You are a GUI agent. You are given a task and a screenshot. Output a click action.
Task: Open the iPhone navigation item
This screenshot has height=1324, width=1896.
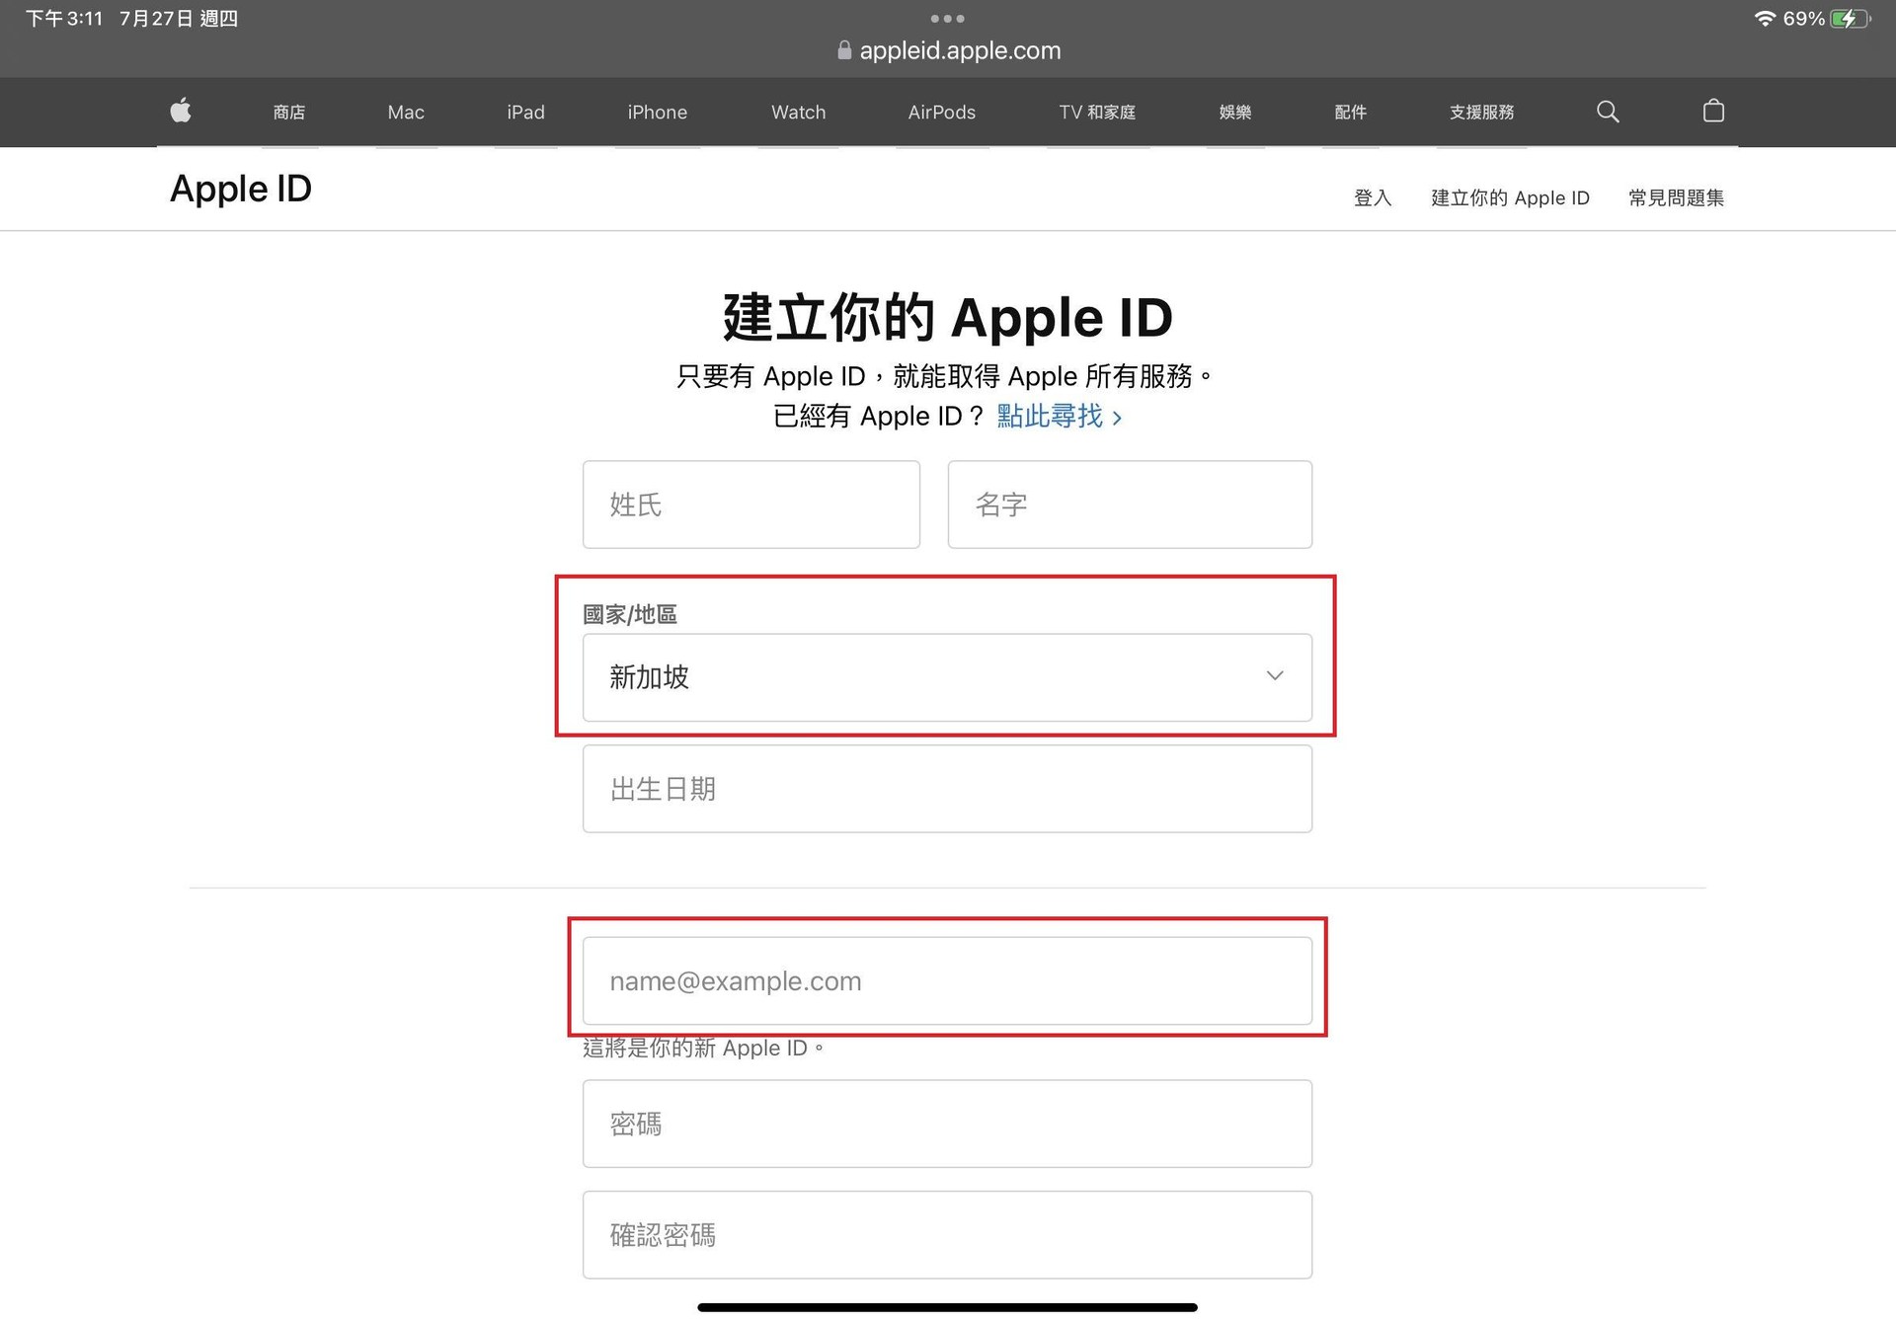[658, 113]
